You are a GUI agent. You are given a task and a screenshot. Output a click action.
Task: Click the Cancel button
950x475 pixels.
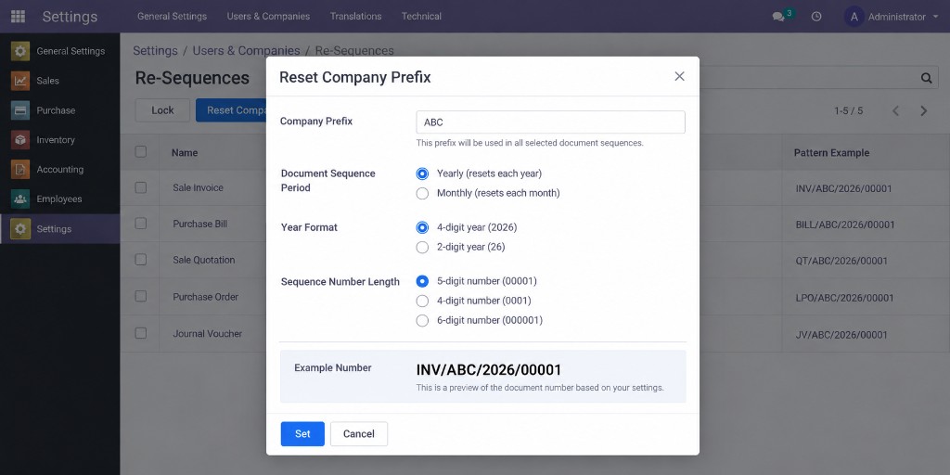click(x=359, y=434)
